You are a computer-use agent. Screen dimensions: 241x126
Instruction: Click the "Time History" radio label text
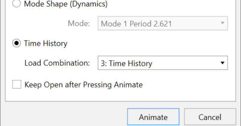coord(45,43)
